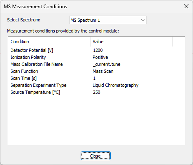Click the _current.tune value cell
The image size is (193, 165).
(x=107, y=64)
